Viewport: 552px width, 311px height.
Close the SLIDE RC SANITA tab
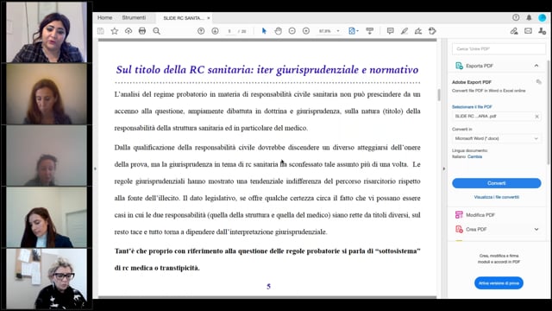209,18
